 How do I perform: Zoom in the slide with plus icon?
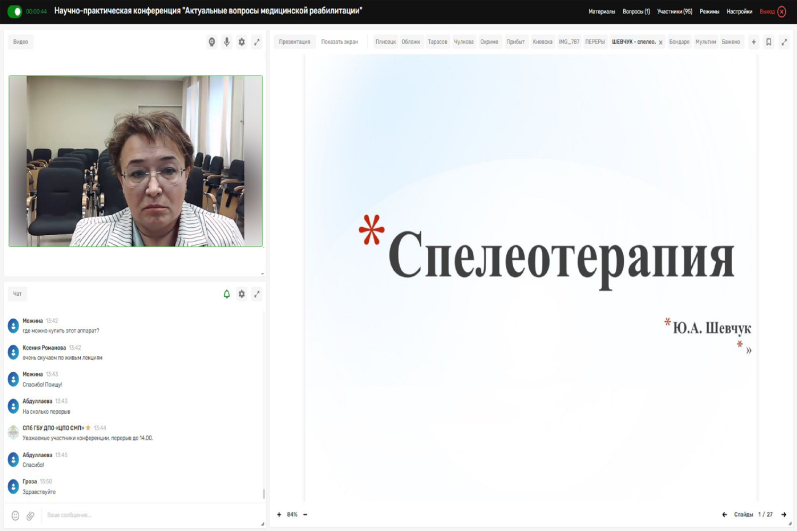tap(279, 515)
